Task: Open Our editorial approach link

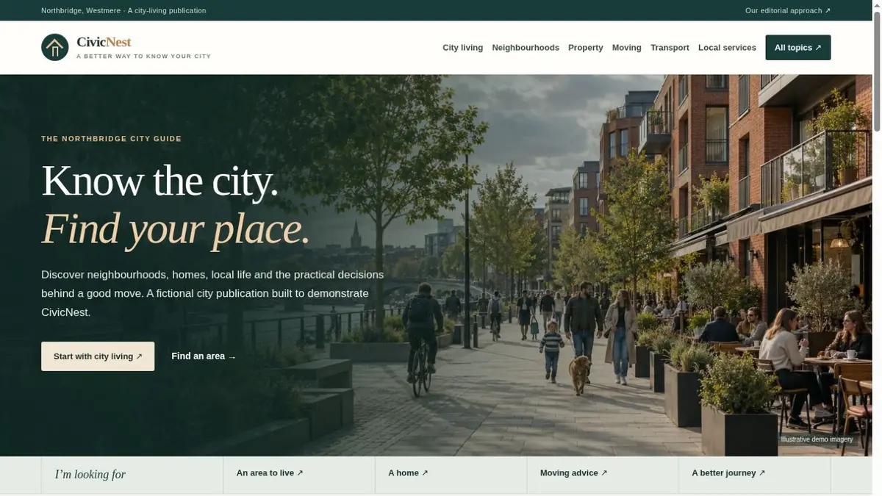Action: point(788,10)
